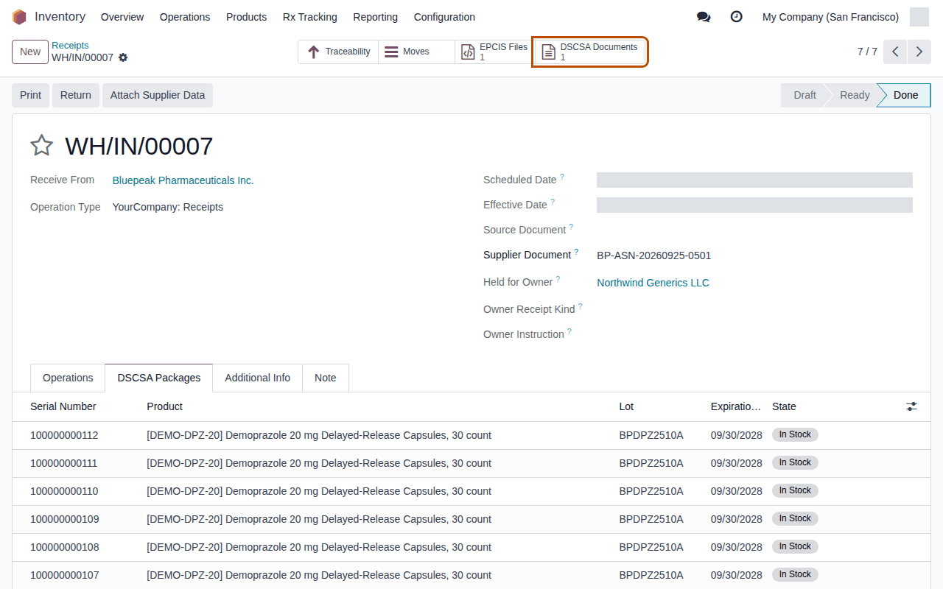Open Northwind Generics LLC owner link
Screen dimensions: 943x589
tap(653, 283)
